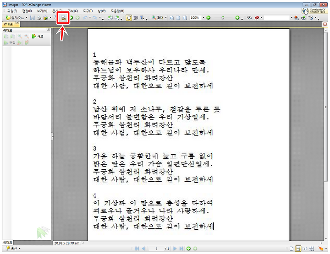Close the document with red X button
The width and height of the screenshot is (330, 254).
[325, 24]
